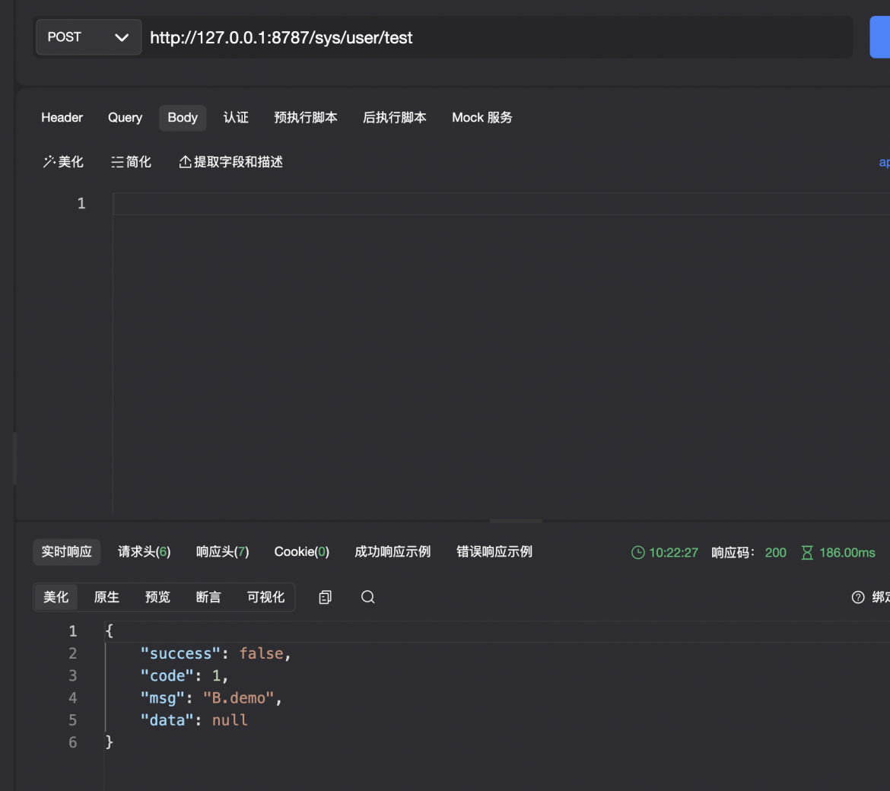Open the 预执行脚本 tab
890x791 pixels.
(305, 117)
